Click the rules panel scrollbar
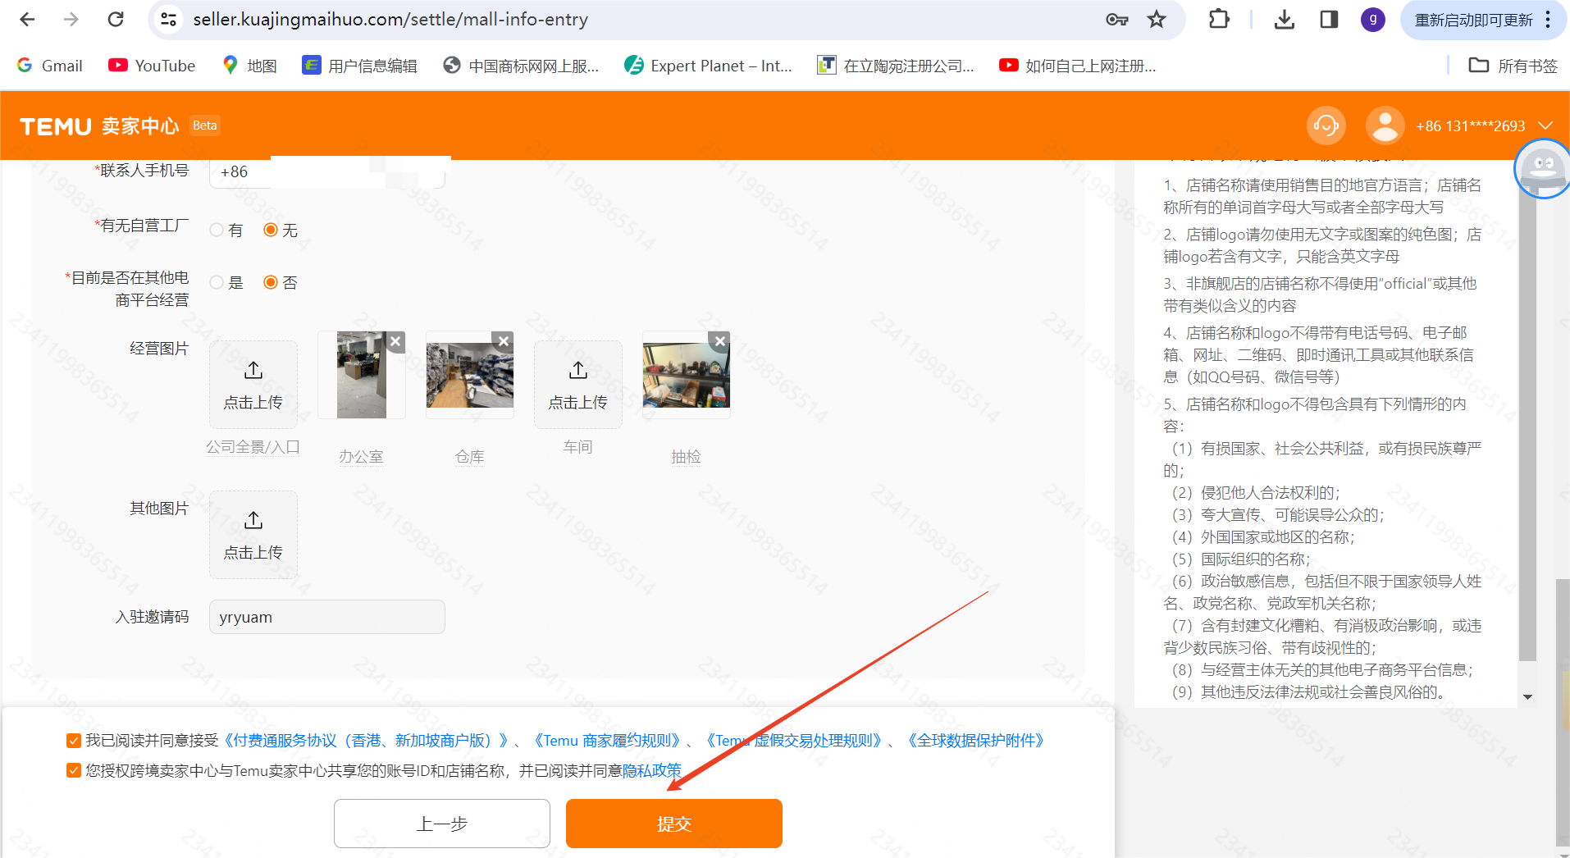Image resolution: width=1570 pixels, height=858 pixels. point(1527,427)
